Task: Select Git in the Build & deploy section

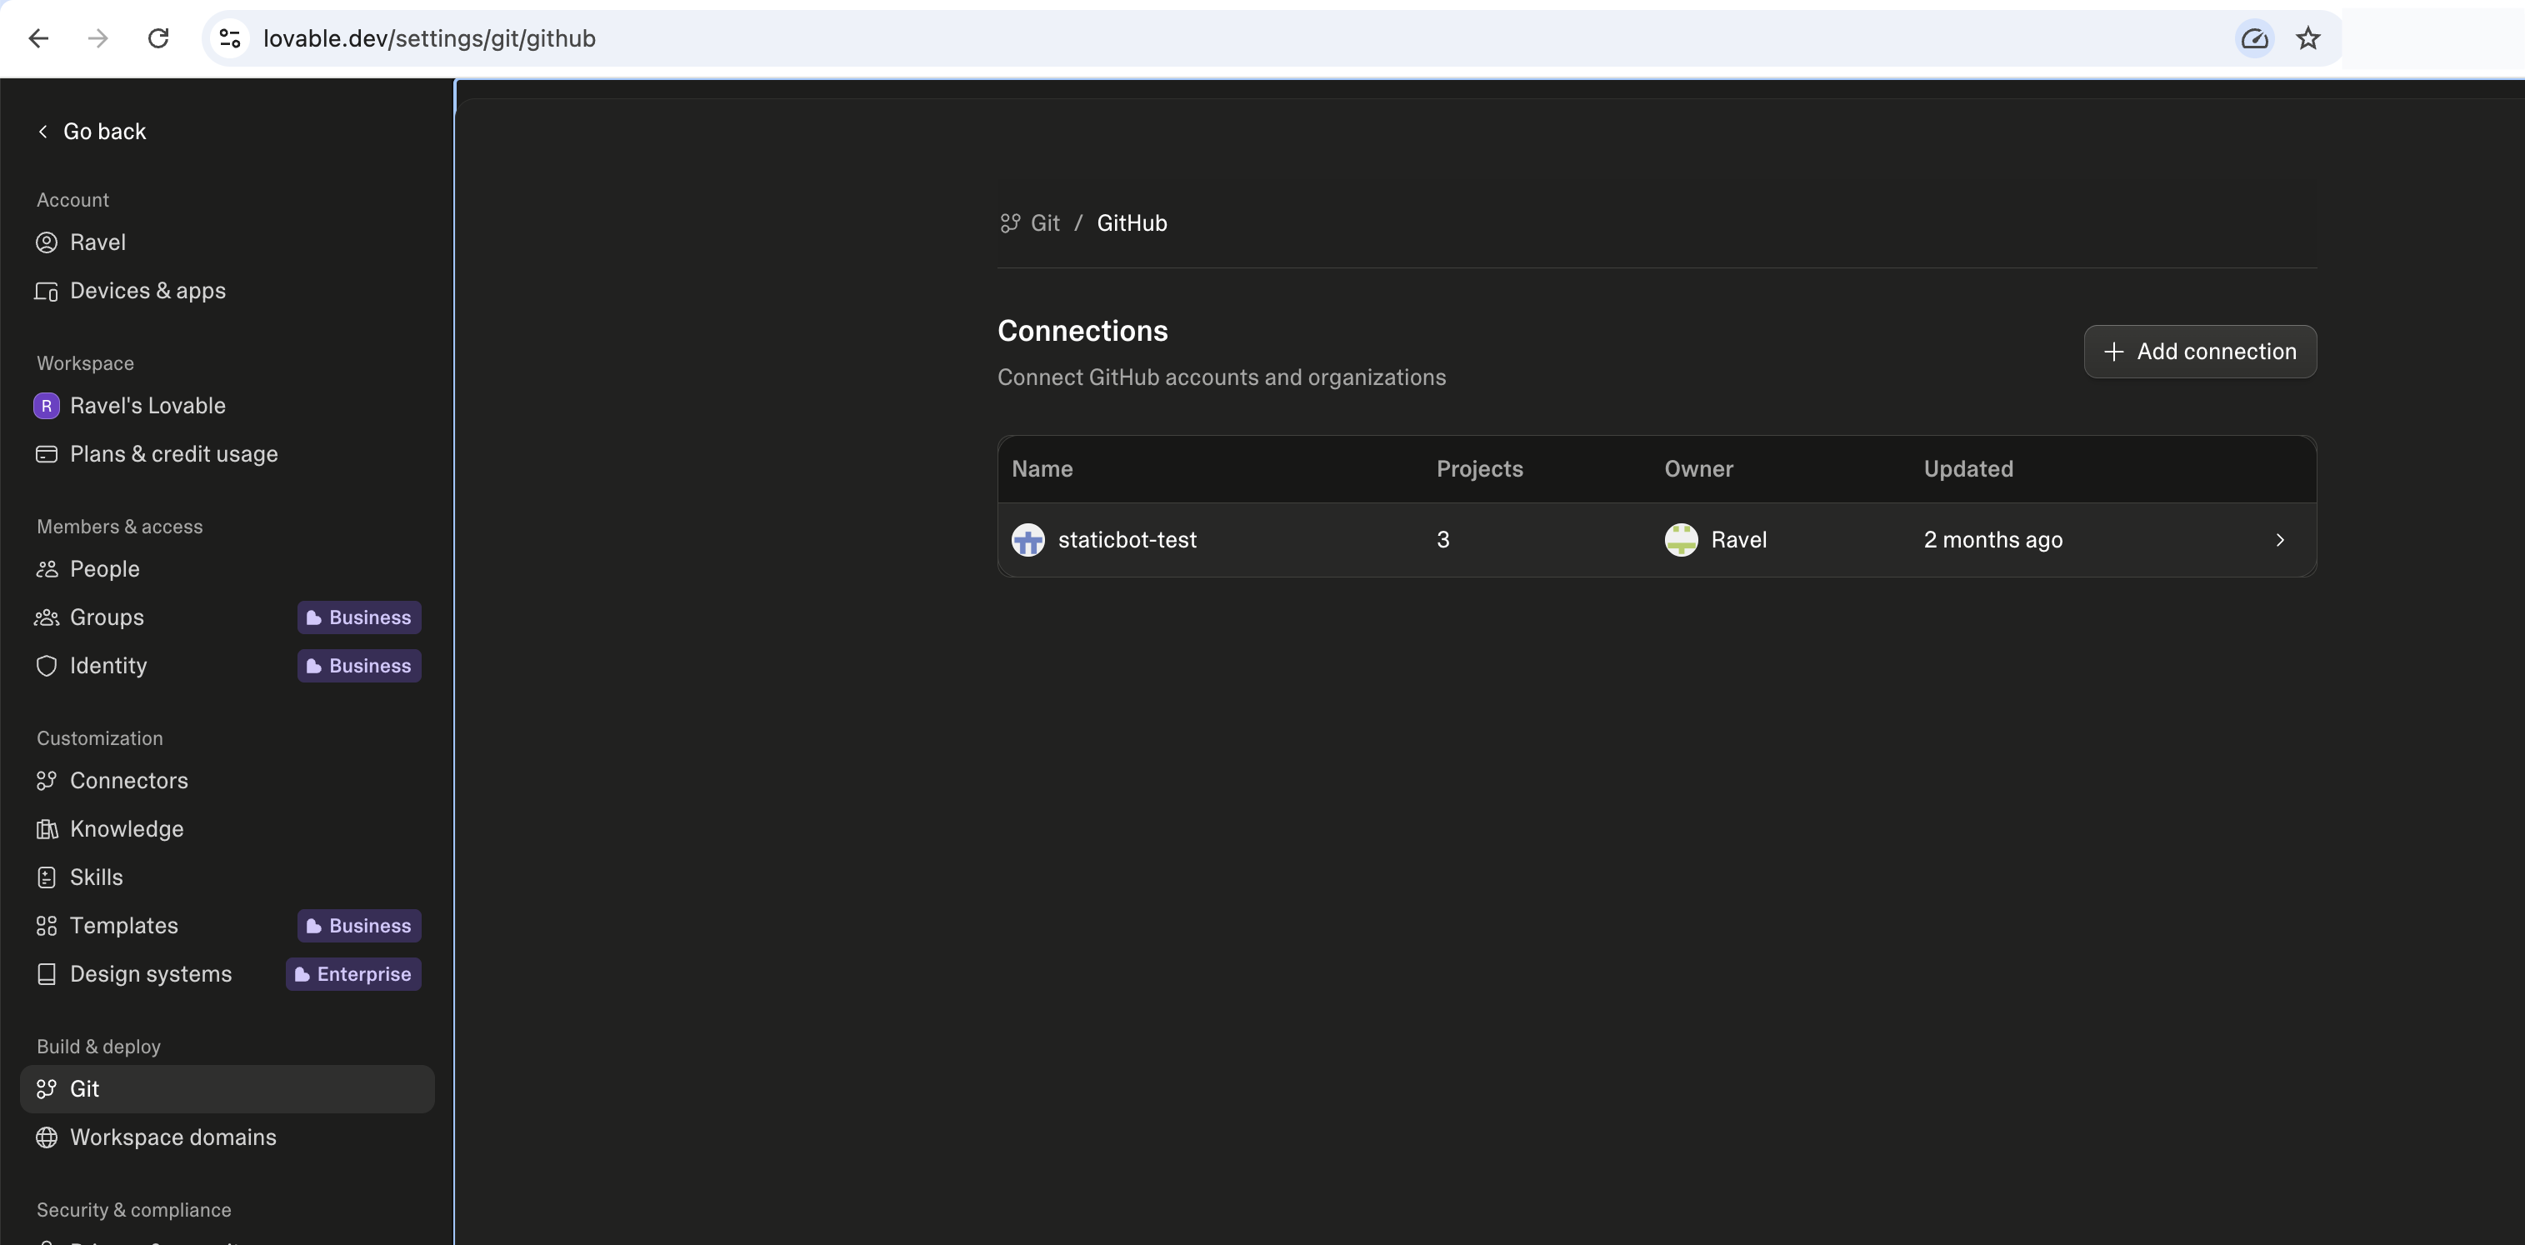Action: click(227, 1089)
